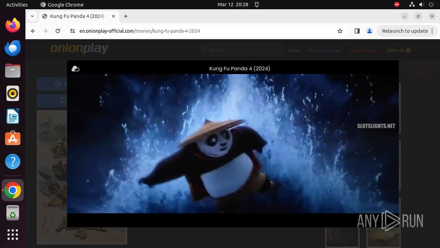Click the SLOTSLIGHTS.NET overlay text
Viewport: 440px width, 248px height.
coord(376,126)
